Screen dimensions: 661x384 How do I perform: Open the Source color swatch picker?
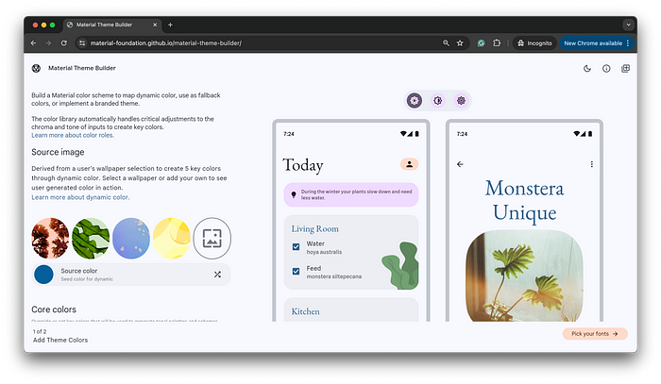click(x=43, y=275)
